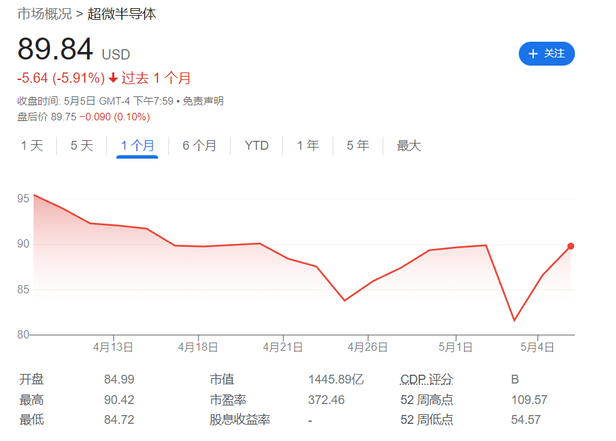616x441 pixels.
Task: Click the 5月1日 date axis label
Action: tap(455, 347)
